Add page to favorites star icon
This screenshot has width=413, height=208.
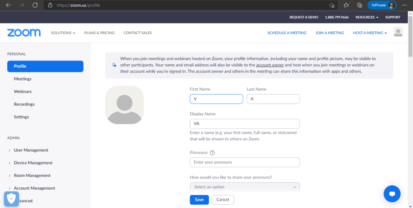click(x=332, y=5)
